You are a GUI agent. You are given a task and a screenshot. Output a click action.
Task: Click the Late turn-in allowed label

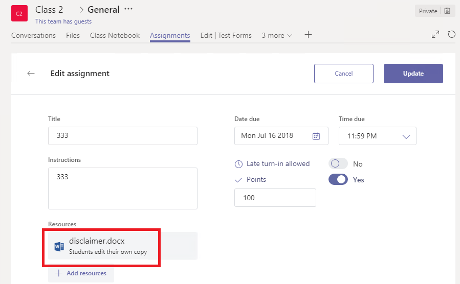click(x=278, y=163)
